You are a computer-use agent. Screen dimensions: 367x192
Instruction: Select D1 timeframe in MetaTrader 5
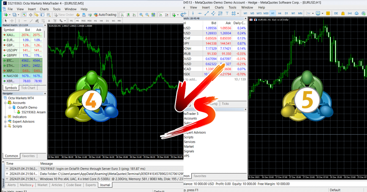pos(286,13)
